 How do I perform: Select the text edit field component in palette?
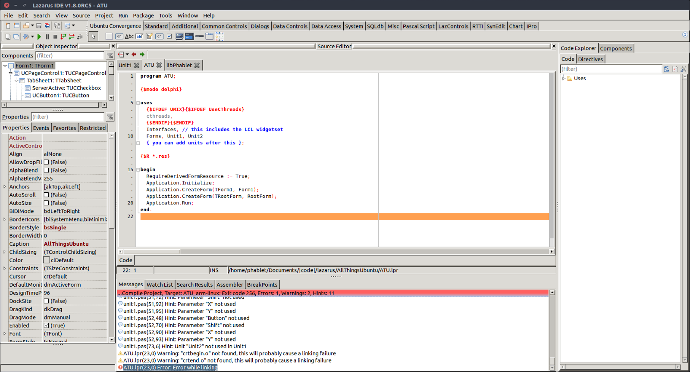coord(139,37)
